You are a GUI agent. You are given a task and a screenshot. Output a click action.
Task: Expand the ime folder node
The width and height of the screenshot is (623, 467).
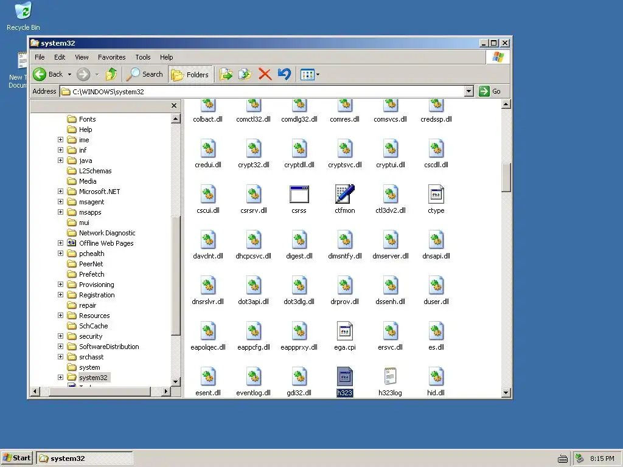click(60, 140)
